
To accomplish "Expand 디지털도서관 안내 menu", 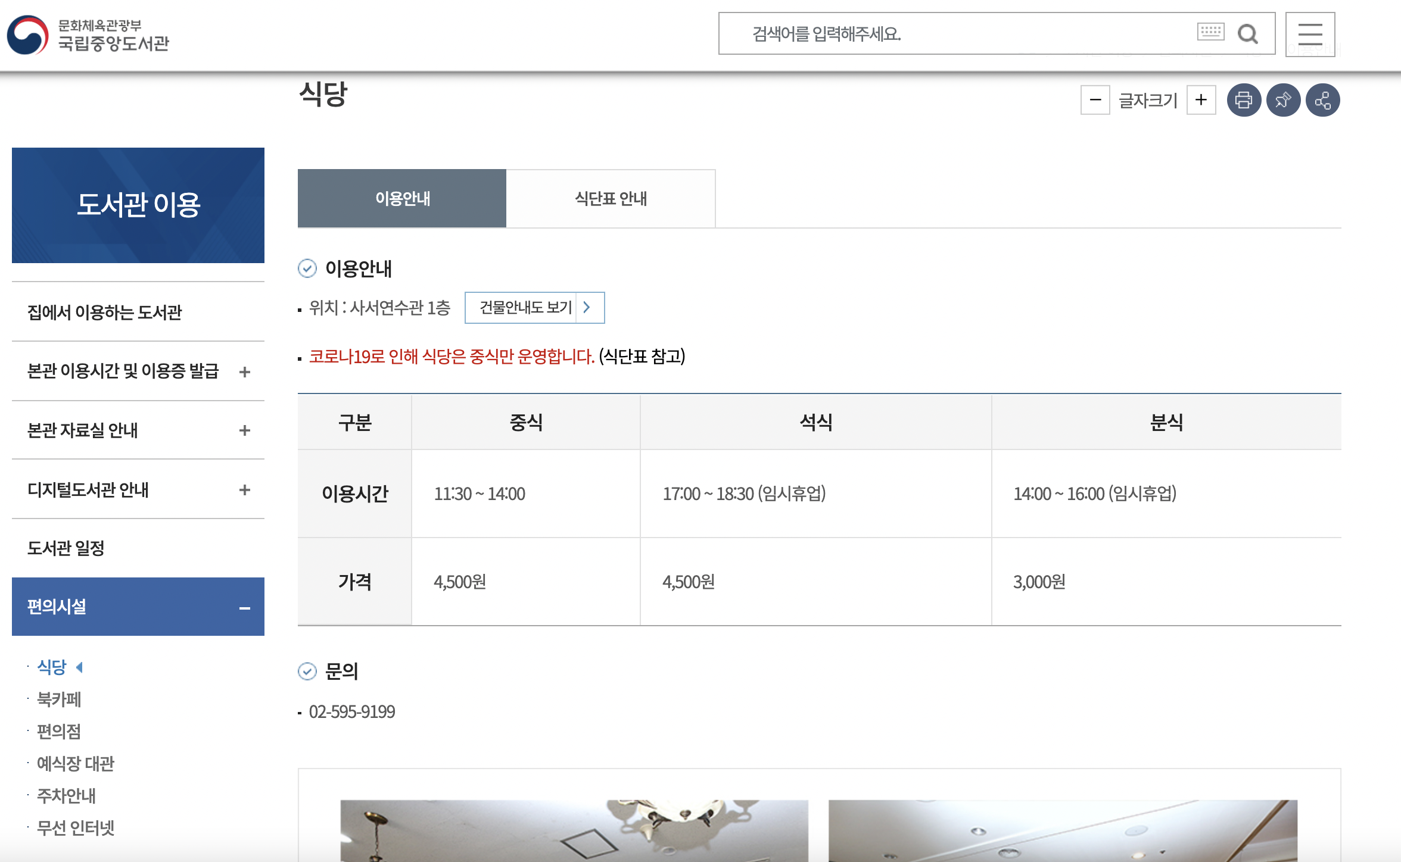I will pos(244,490).
